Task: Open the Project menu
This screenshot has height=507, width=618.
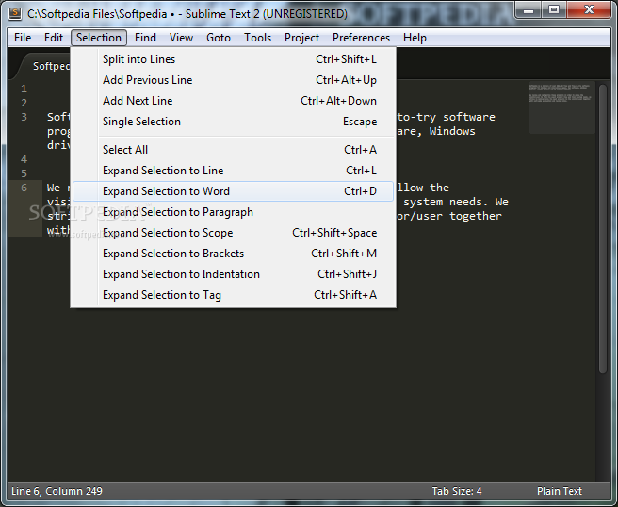Action: pos(301,38)
